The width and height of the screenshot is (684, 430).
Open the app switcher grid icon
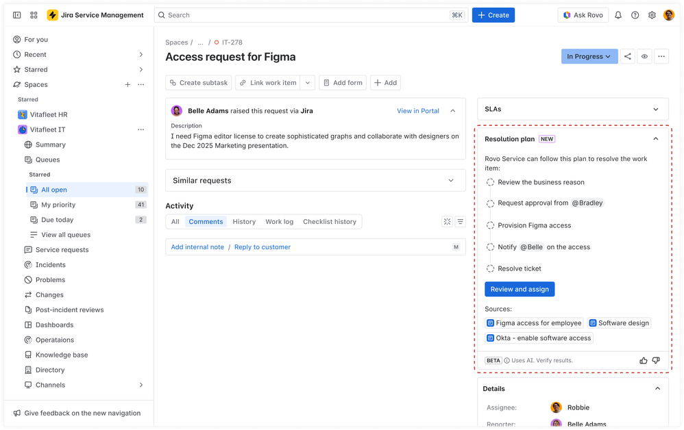tap(34, 15)
